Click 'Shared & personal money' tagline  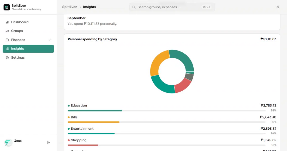click(26, 9)
